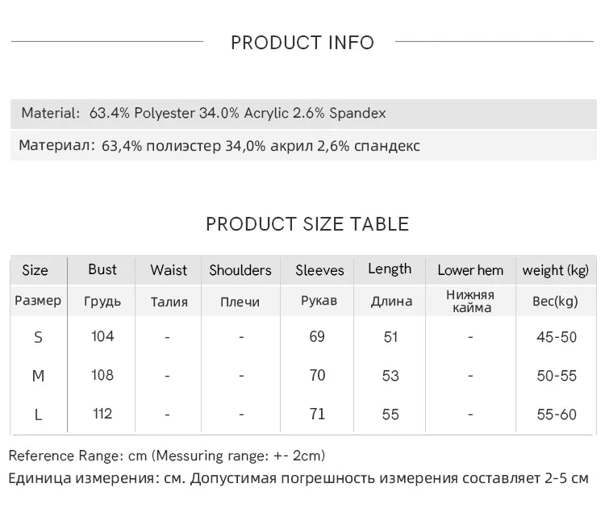Click the Size column header
Screen dimensions: 605x508
pos(35,270)
